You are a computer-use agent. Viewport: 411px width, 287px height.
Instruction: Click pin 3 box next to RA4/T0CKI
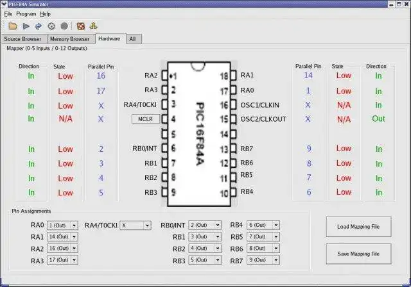pyautogui.click(x=164, y=104)
